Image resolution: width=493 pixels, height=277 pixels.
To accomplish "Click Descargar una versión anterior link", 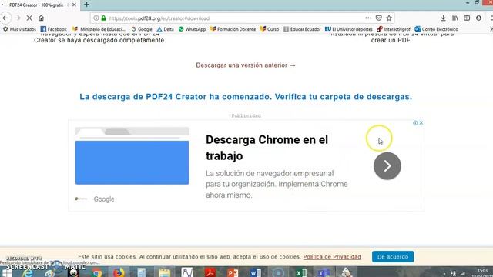I will [x=246, y=65].
